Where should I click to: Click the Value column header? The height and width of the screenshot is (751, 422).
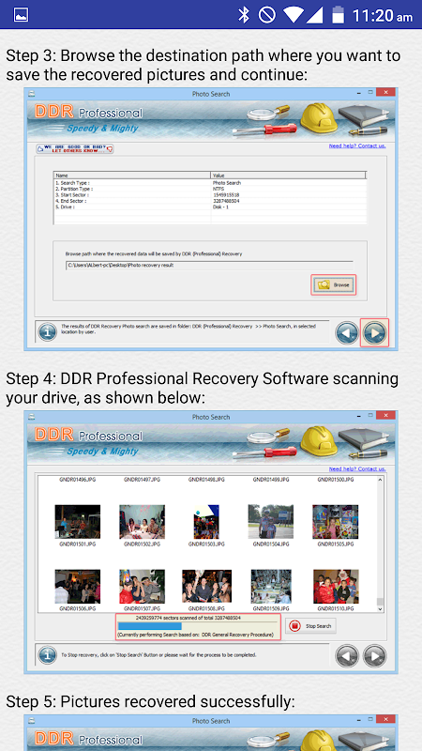click(x=289, y=176)
